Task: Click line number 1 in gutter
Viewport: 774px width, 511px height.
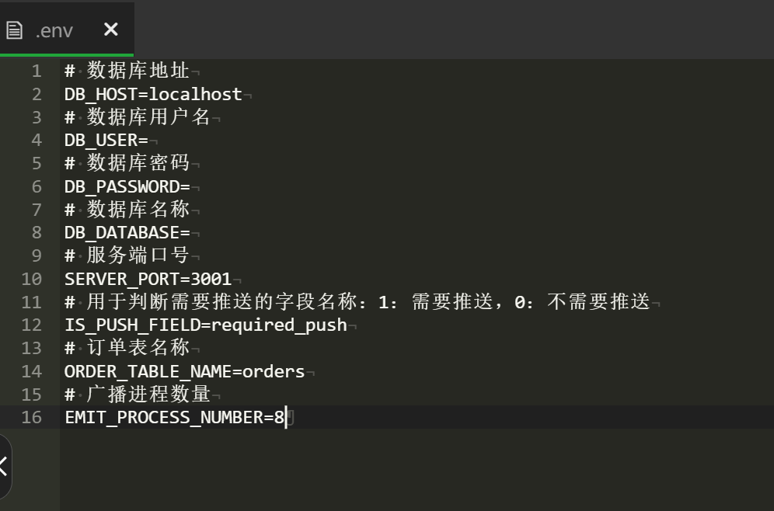Action: click(x=37, y=71)
